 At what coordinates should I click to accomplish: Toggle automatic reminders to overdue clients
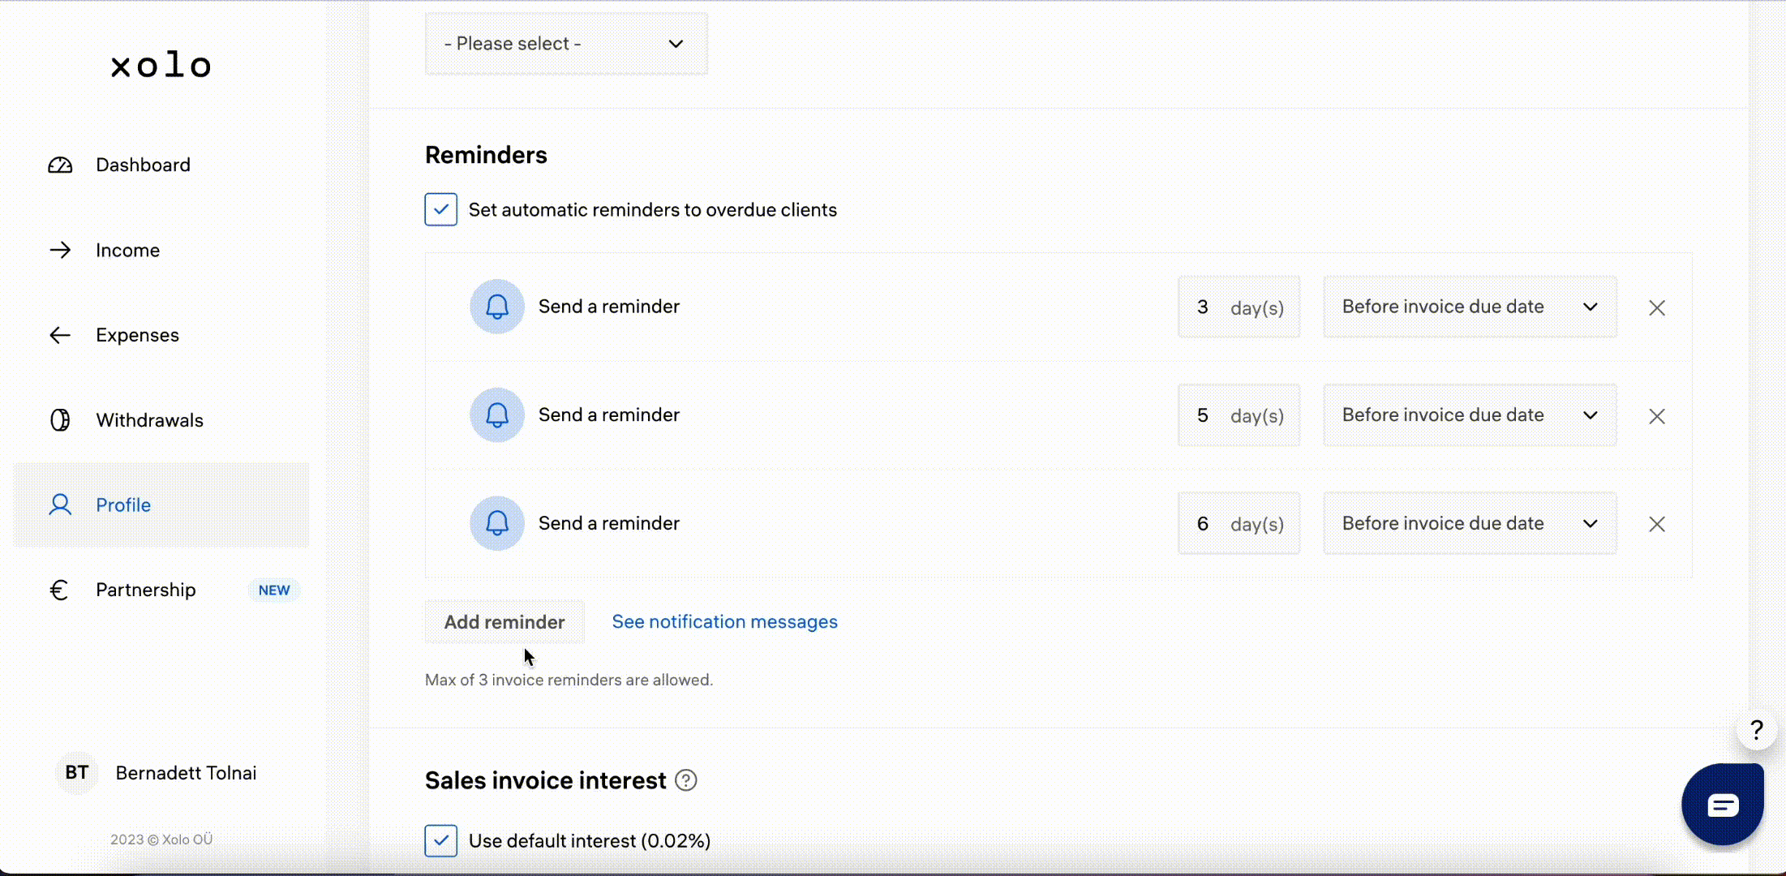[440, 209]
